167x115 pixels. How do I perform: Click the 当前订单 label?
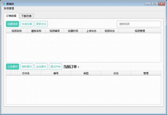click(x=71, y=67)
